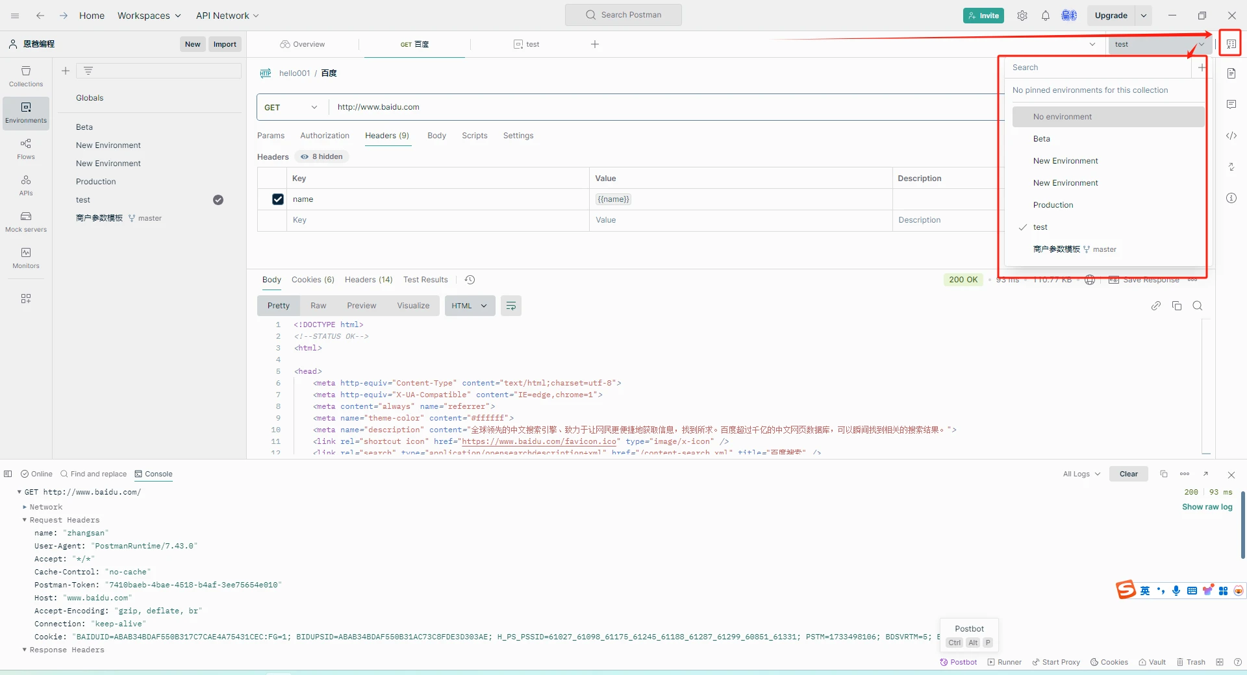The width and height of the screenshot is (1247, 675).
Task: Click the request URL field
Action: [665, 107]
